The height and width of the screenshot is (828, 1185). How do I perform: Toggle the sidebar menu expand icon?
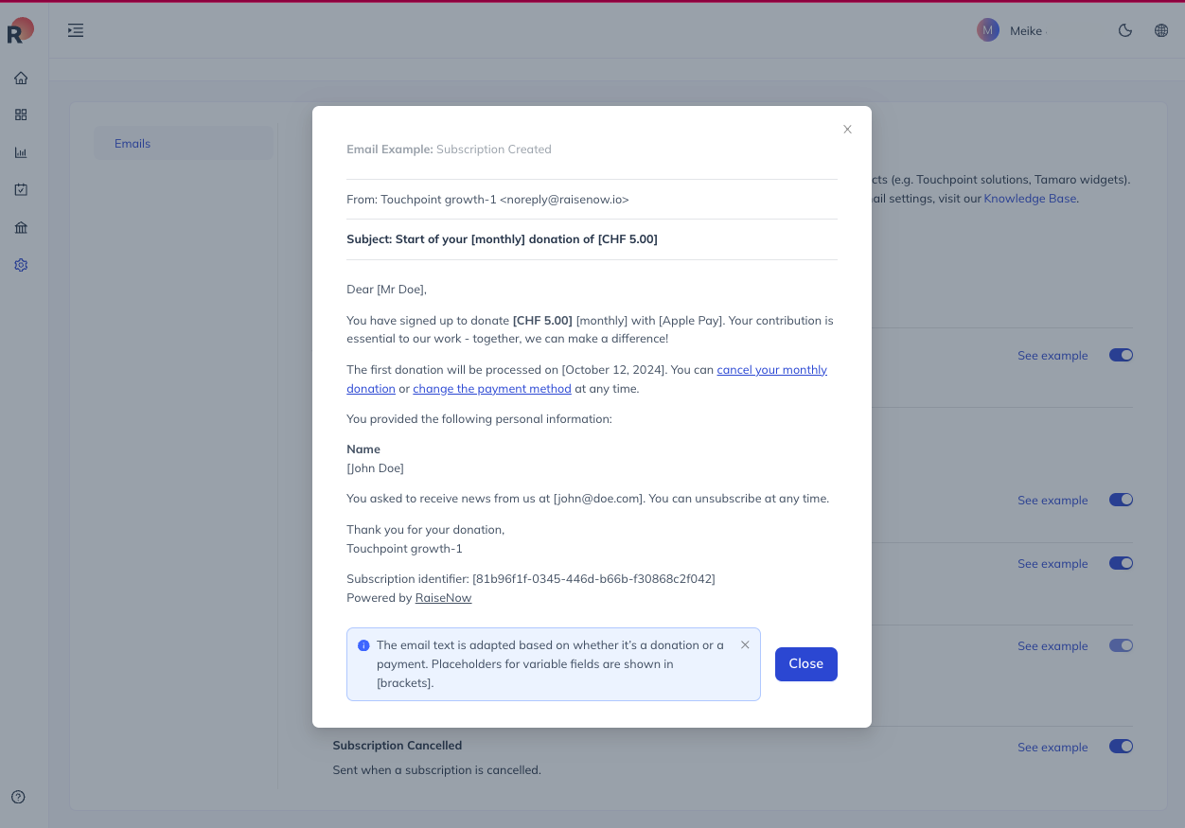pyautogui.click(x=76, y=30)
